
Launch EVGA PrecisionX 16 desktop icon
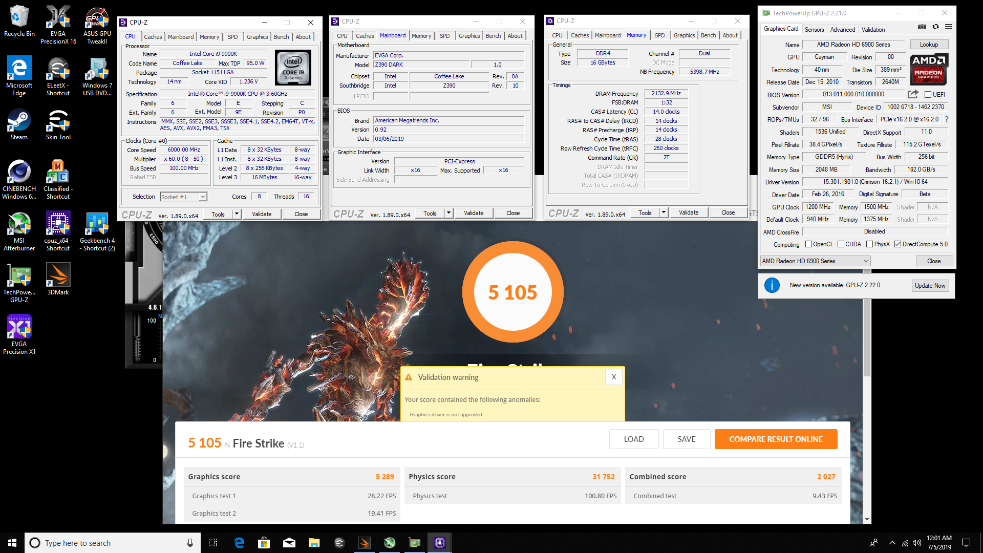click(58, 24)
